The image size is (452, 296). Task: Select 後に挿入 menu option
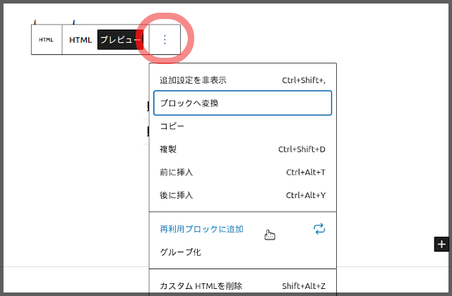(243, 195)
